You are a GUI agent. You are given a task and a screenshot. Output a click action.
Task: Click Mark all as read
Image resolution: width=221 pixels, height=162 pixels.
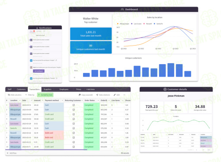[x=40, y=35]
